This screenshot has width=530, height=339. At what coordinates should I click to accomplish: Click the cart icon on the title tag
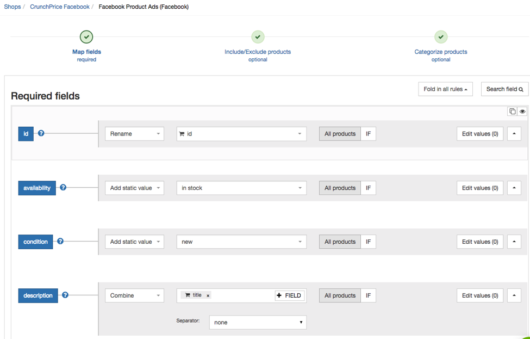coord(187,294)
